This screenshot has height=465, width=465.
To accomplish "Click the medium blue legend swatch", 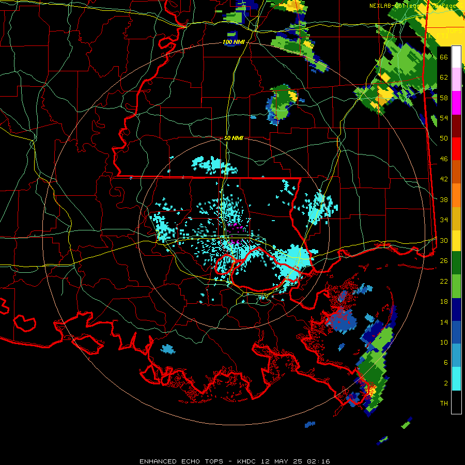I will click(456, 332).
